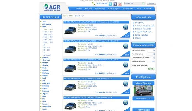Expand the Chevrolet brand category
The height and width of the screenshot is (111, 192).
point(46,60)
